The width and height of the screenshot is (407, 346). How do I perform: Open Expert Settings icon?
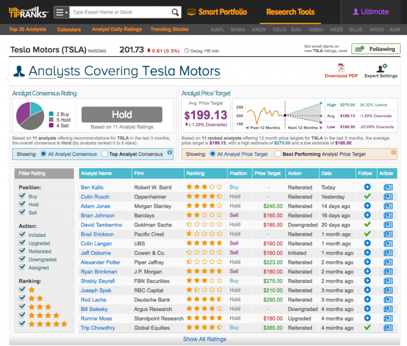point(382,68)
